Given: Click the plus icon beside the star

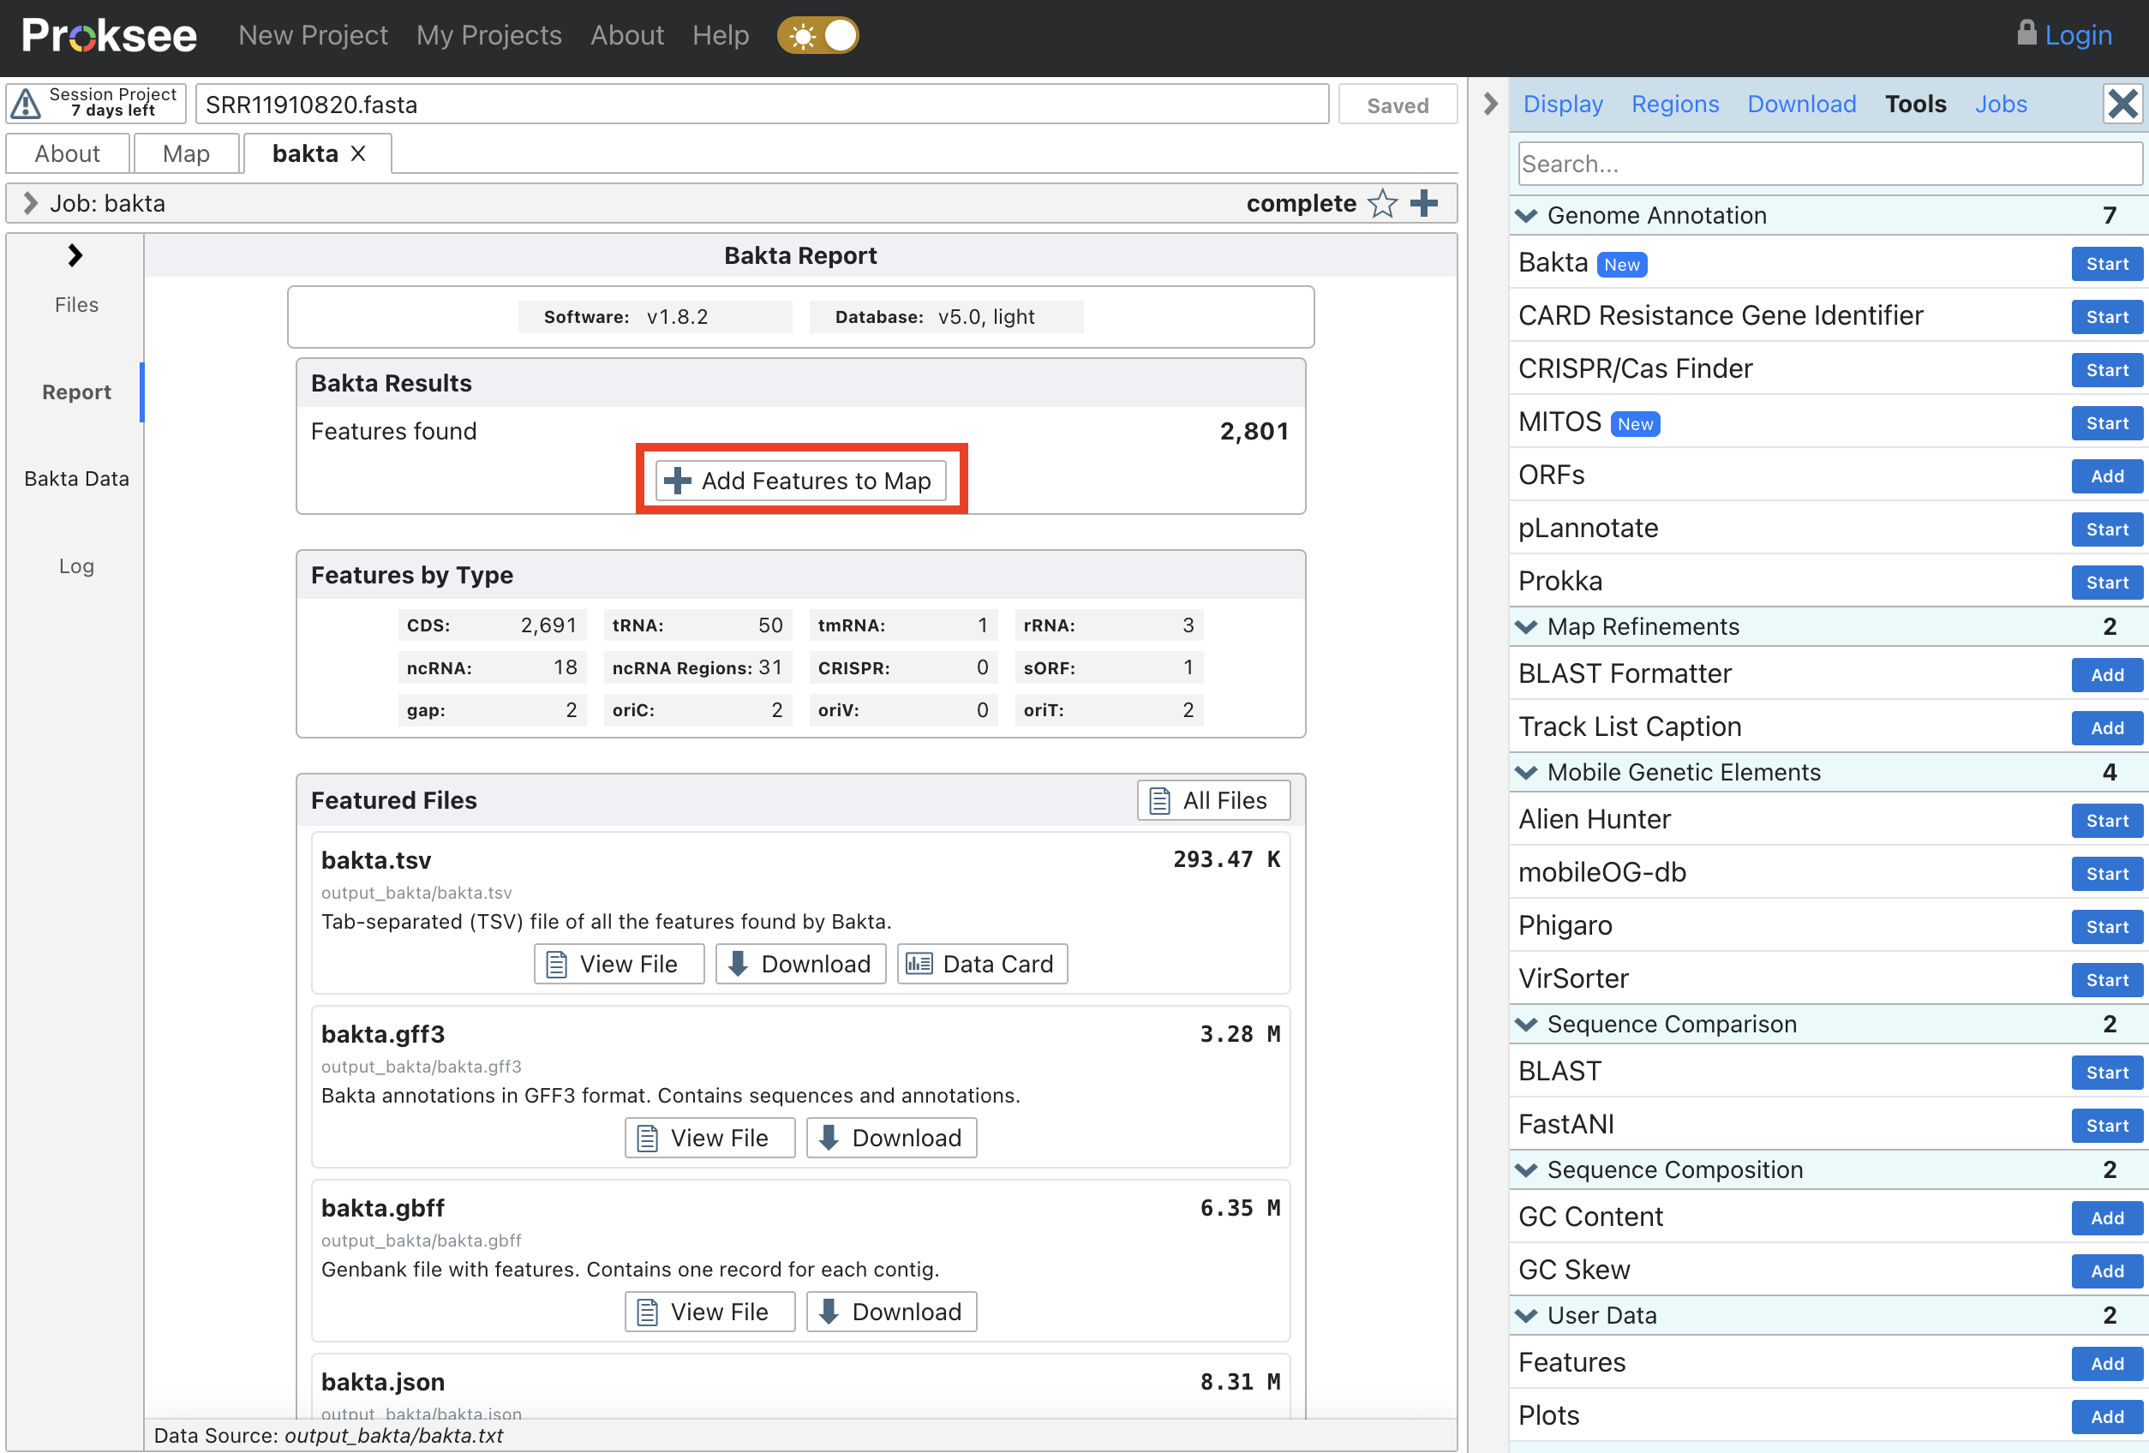Looking at the screenshot, I should 1424,203.
